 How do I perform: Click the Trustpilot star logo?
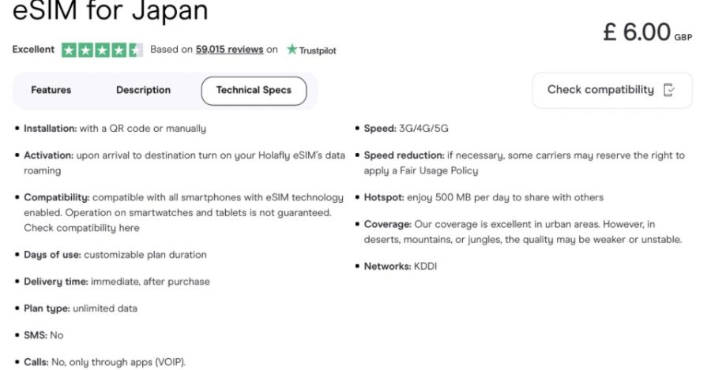(292, 49)
